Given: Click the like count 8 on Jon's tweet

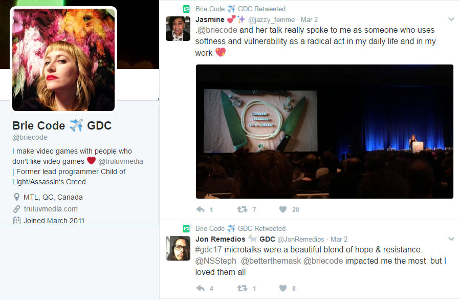Looking at the screenshot, I should point(294,288).
